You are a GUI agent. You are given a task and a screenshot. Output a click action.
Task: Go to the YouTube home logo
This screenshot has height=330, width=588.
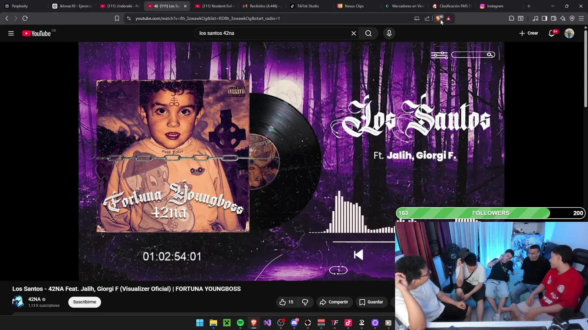[37, 33]
